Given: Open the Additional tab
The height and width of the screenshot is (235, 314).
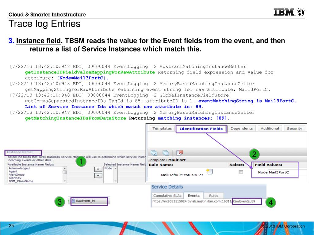Looking at the screenshot, I should click(x=270, y=129).
